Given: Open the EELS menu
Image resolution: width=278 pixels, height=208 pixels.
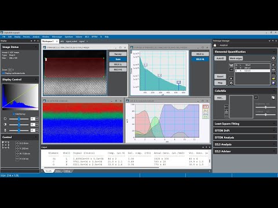Looking at the screenshot, I should 87,36.
